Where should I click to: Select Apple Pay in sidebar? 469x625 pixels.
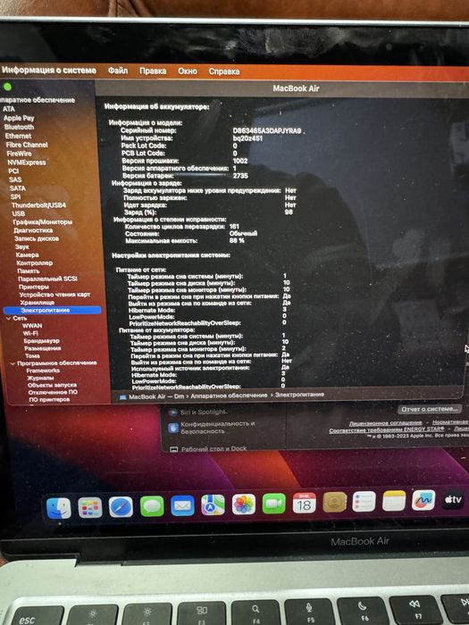[x=19, y=118]
